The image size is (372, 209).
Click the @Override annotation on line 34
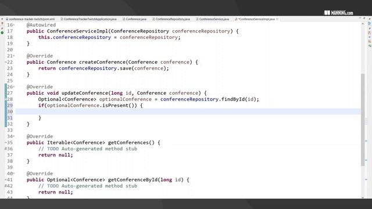click(40, 136)
